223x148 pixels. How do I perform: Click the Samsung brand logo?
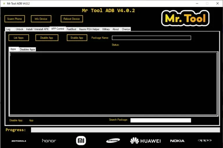pos(113,141)
